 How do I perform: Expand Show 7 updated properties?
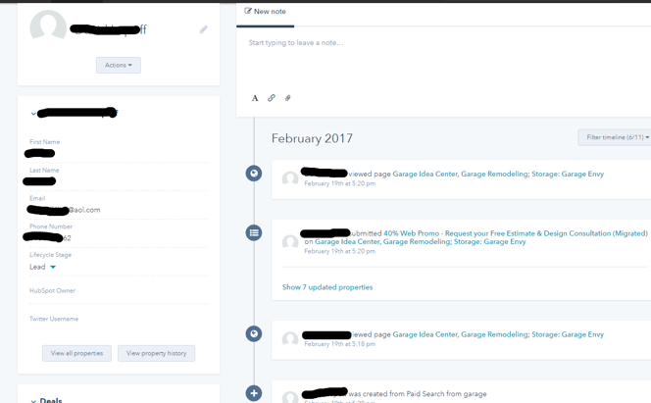click(x=327, y=287)
